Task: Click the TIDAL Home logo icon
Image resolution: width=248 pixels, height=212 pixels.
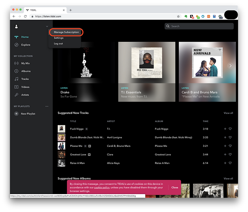Action: click(17, 37)
